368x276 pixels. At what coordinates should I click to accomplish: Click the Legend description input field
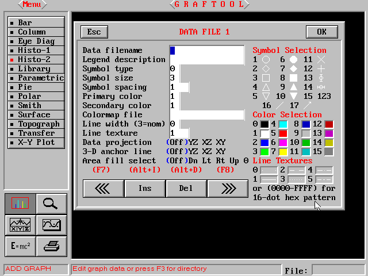(207, 60)
